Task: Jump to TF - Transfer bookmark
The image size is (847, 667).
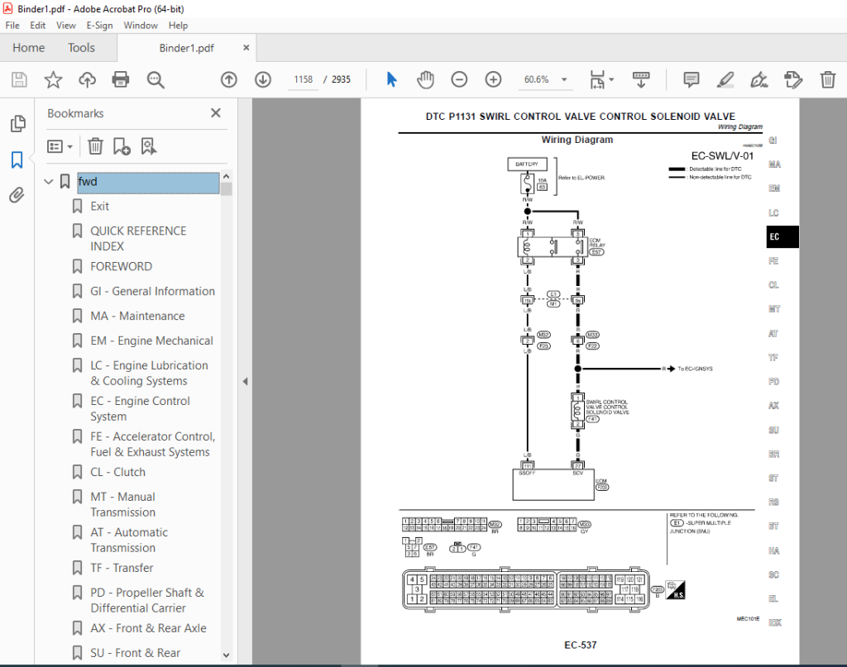Action: (x=122, y=569)
